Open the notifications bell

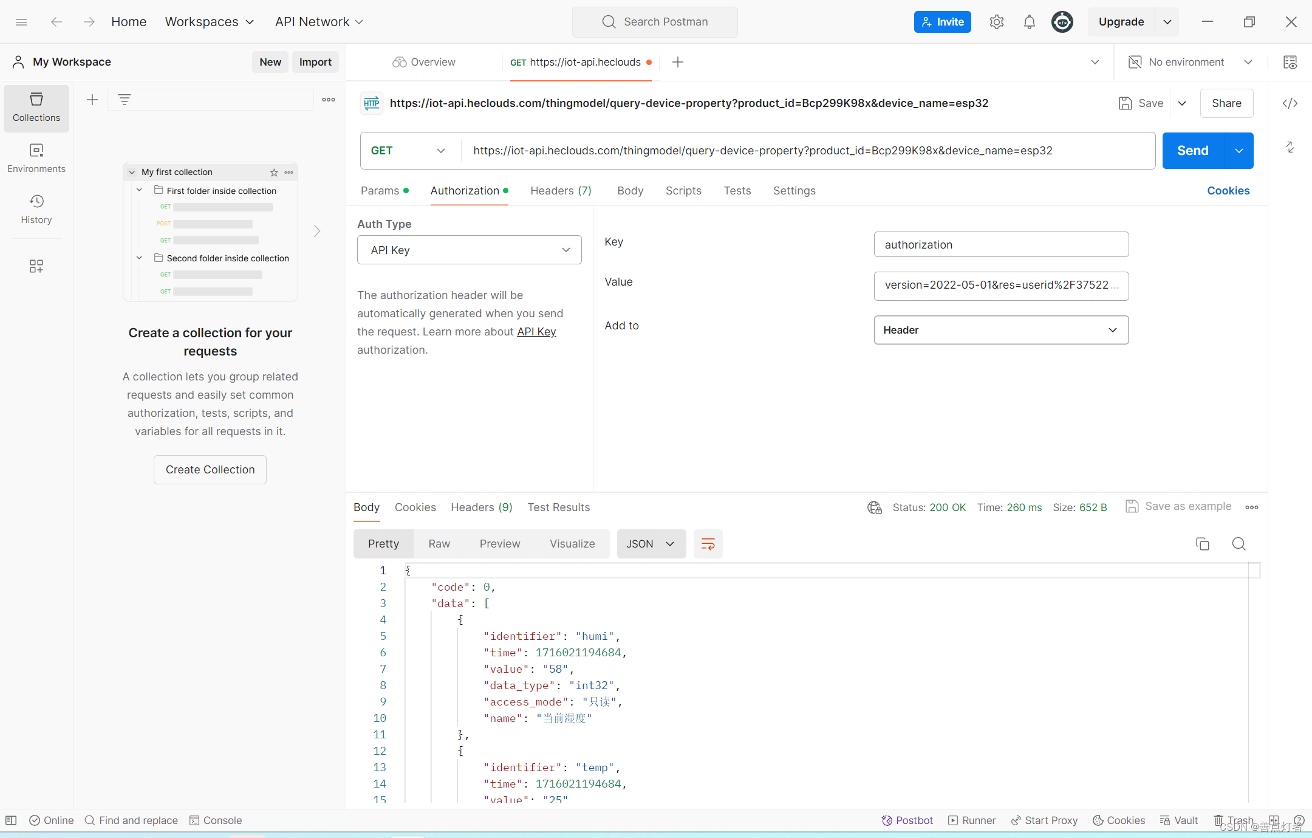[1029, 22]
